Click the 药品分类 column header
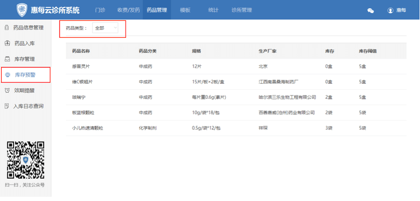Viewport: 420px width, 201px height. click(147, 51)
